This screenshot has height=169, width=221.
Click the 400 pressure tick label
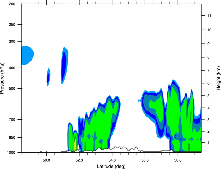point(12,68)
